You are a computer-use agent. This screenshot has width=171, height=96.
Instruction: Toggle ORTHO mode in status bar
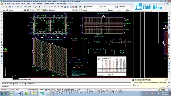(x=36, y=90)
